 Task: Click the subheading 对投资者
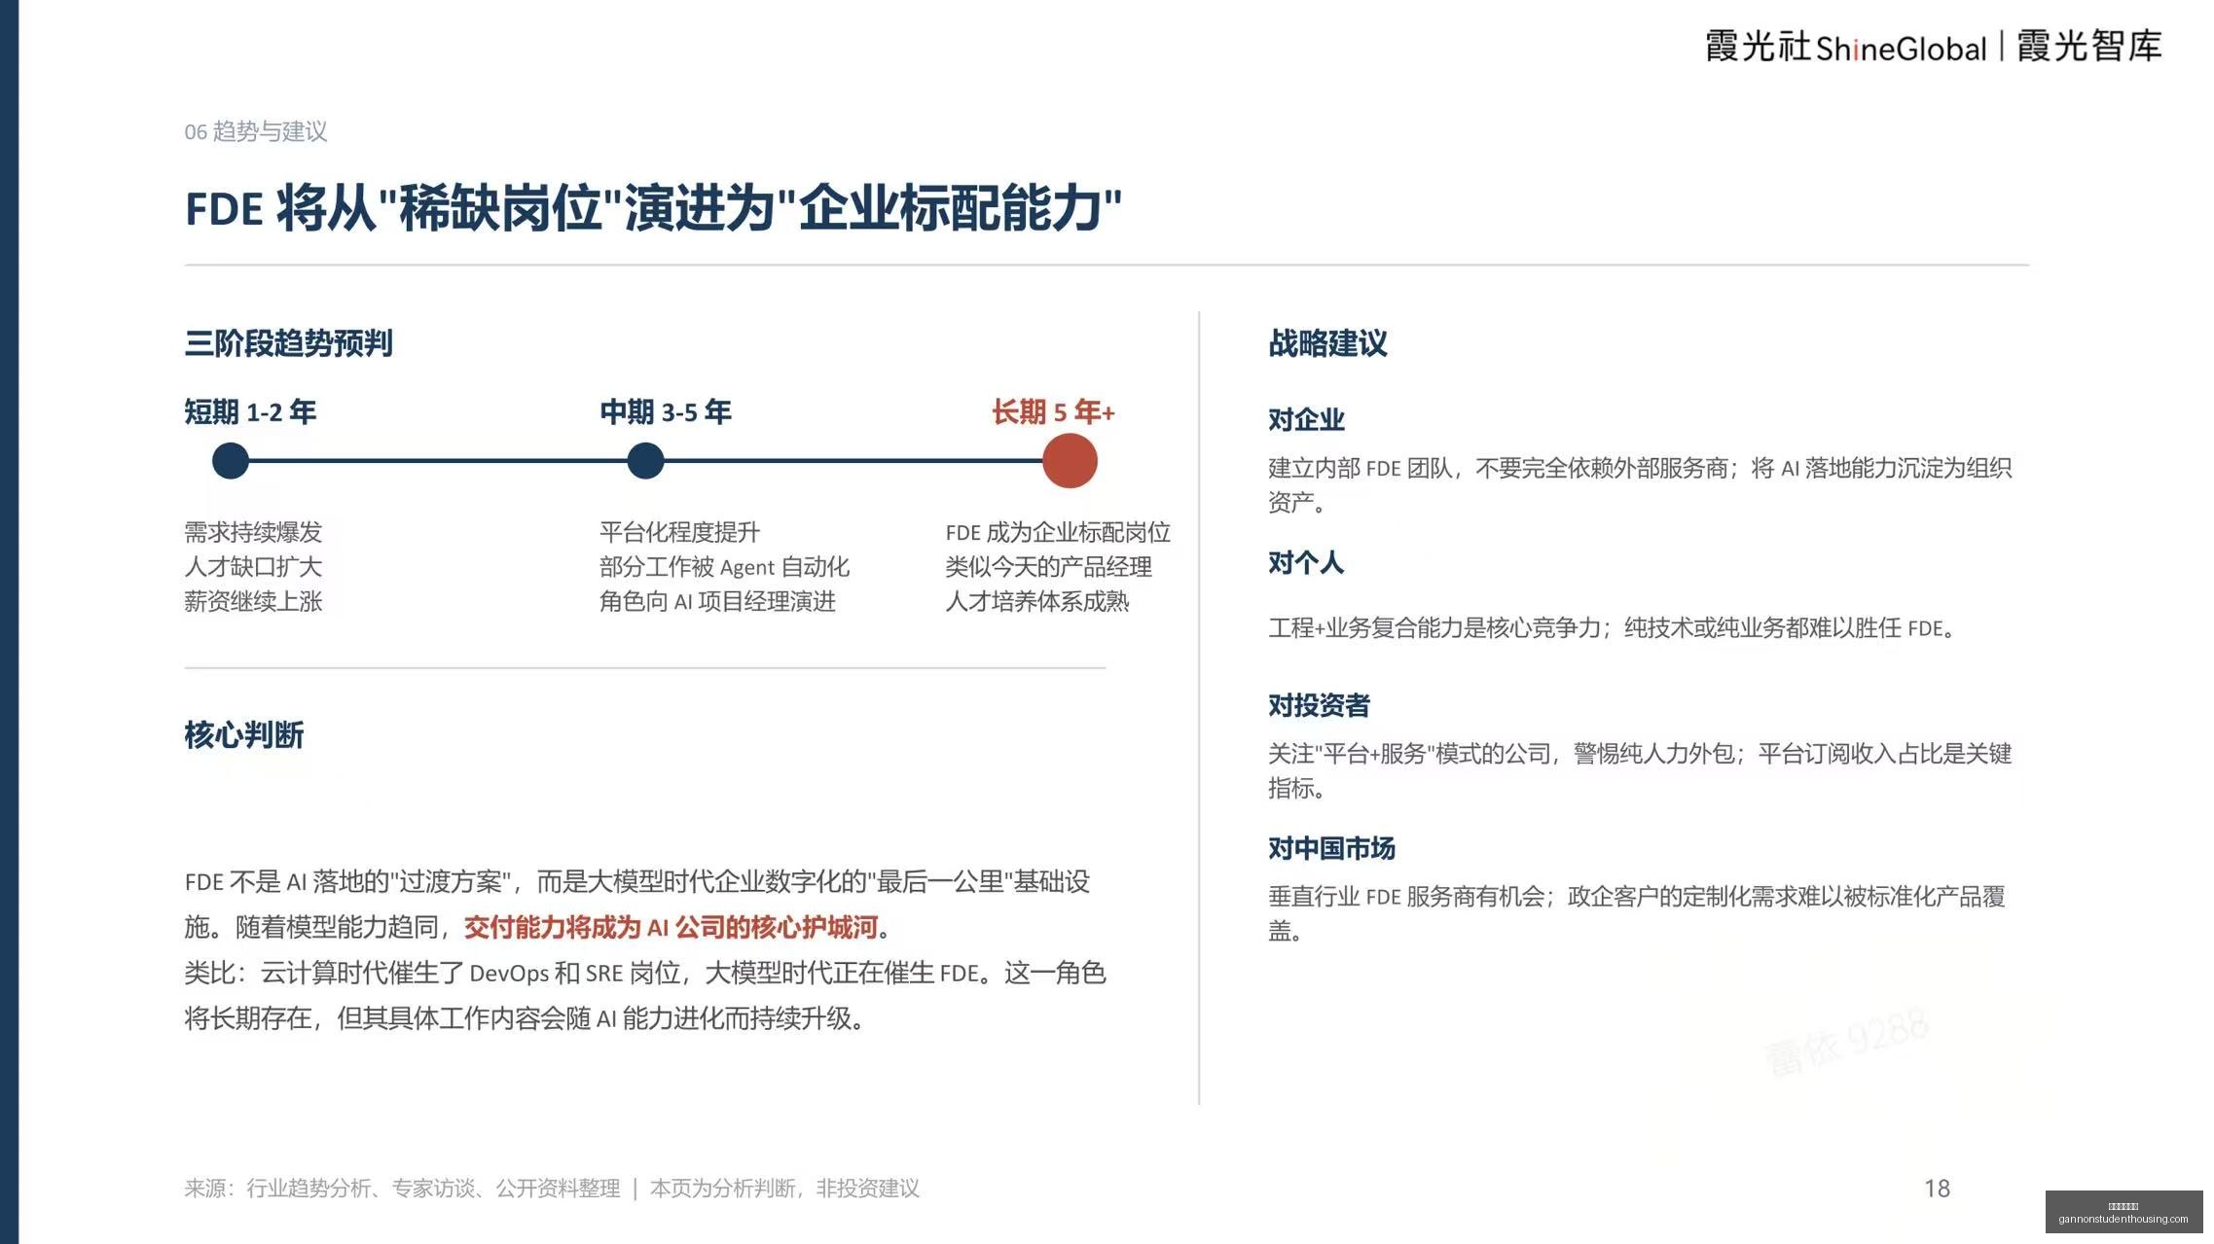pyautogui.click(x=1319, y=705)
